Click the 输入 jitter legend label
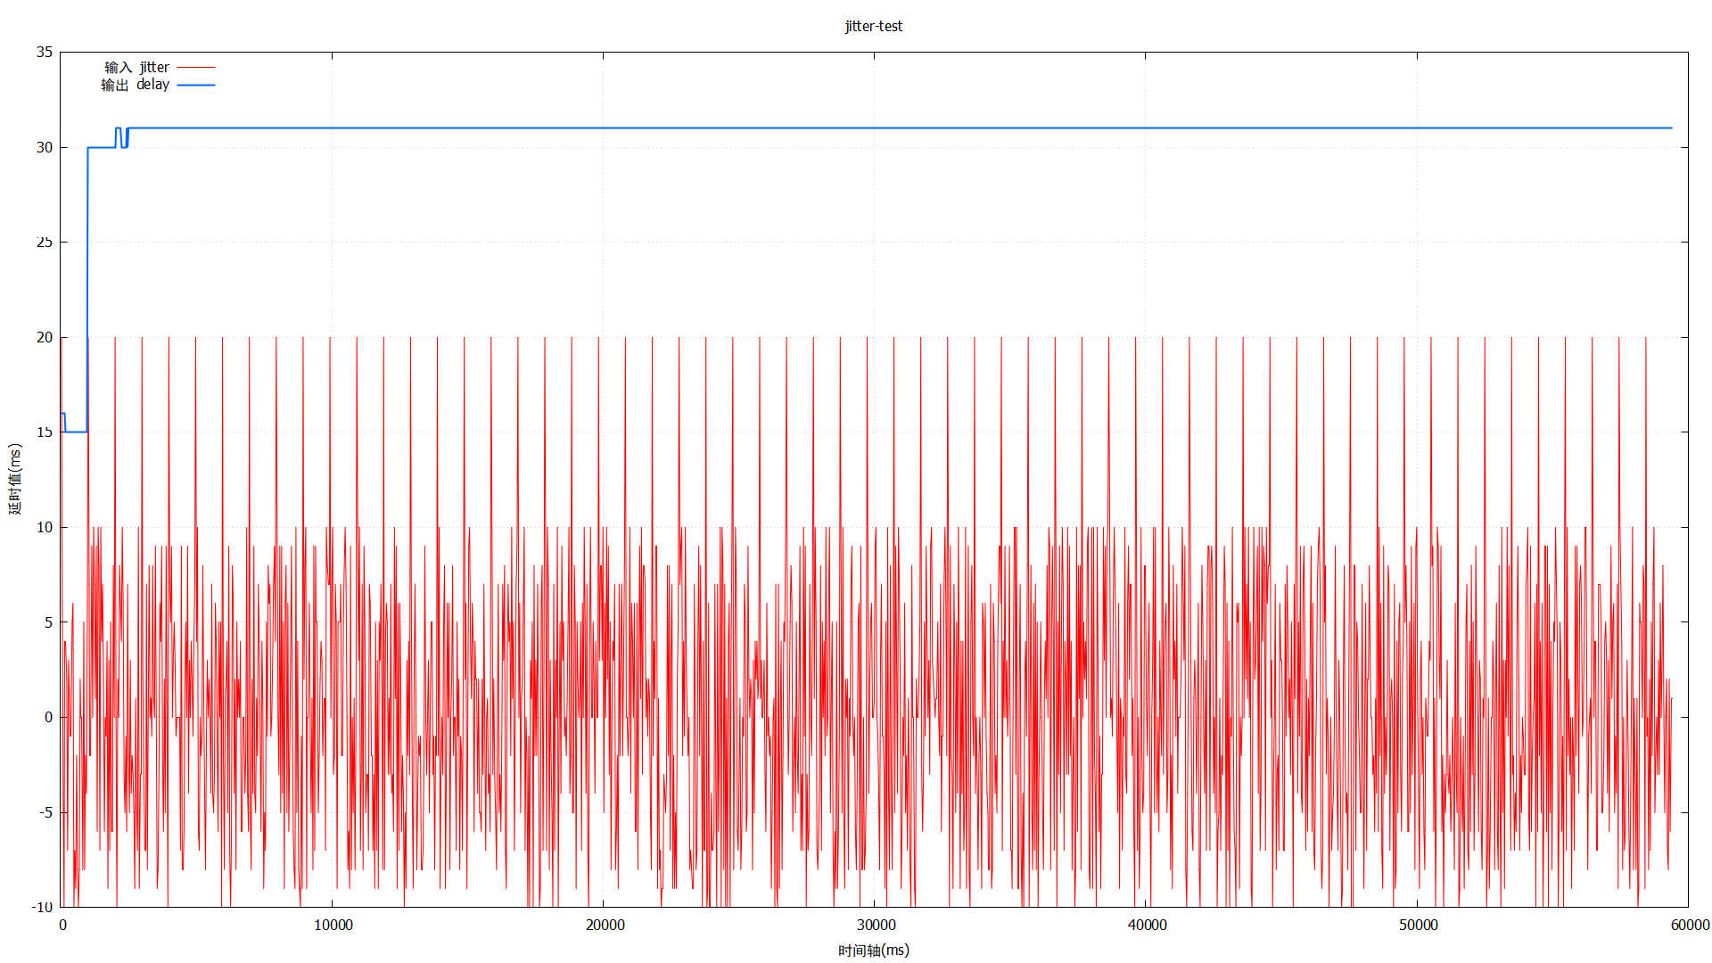 pos(136,67)
